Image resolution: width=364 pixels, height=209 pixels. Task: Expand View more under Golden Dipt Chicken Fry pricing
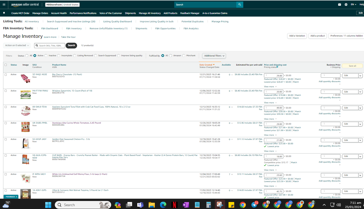(270, 151)
